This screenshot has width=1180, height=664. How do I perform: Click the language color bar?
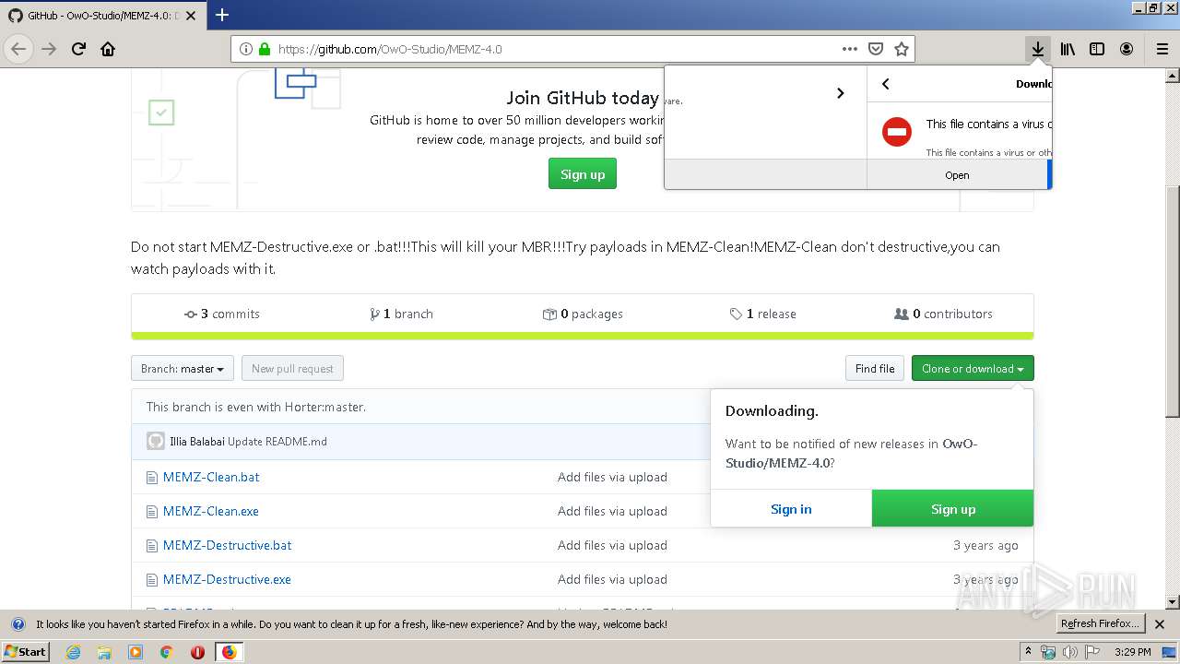click(x=583, y=336)
